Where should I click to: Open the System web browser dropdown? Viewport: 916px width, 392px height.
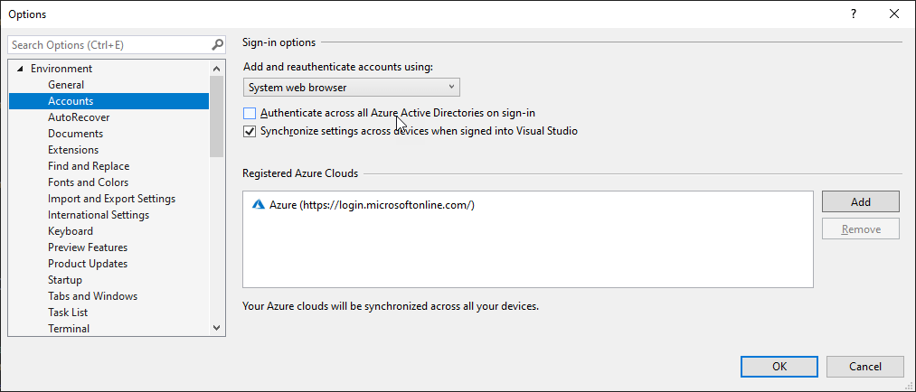point(352,88)
